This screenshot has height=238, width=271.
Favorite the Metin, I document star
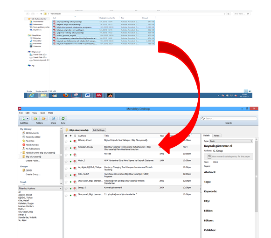pos(66,162)
